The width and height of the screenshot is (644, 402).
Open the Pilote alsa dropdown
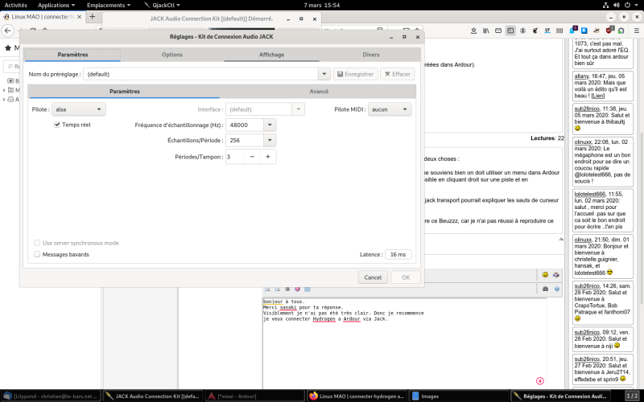78,109
